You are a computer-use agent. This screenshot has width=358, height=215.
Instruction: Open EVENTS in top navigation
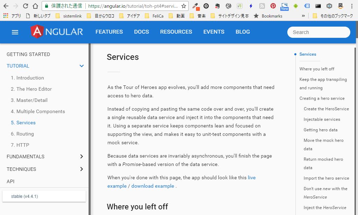(214, 32)
